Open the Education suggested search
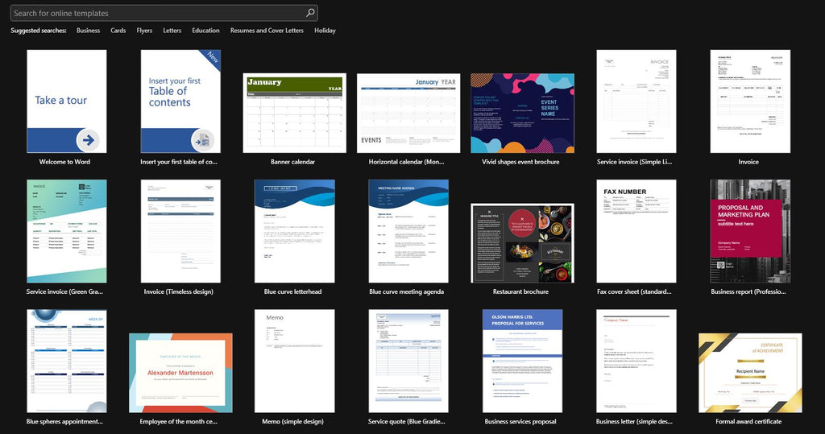 (205, 31)
